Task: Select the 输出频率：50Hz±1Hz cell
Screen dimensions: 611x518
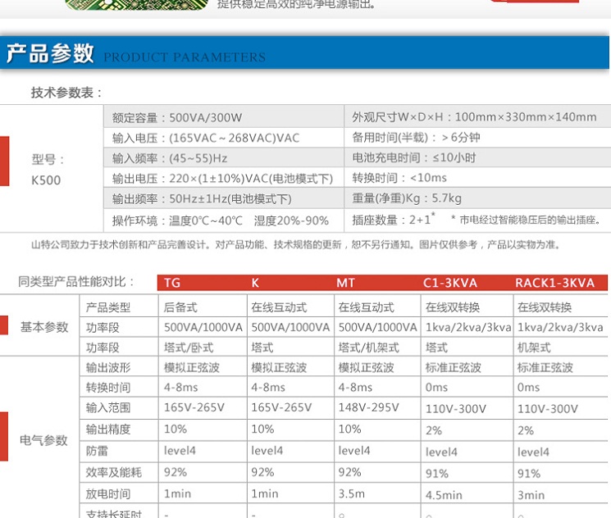Action: (x=224, y=198)
